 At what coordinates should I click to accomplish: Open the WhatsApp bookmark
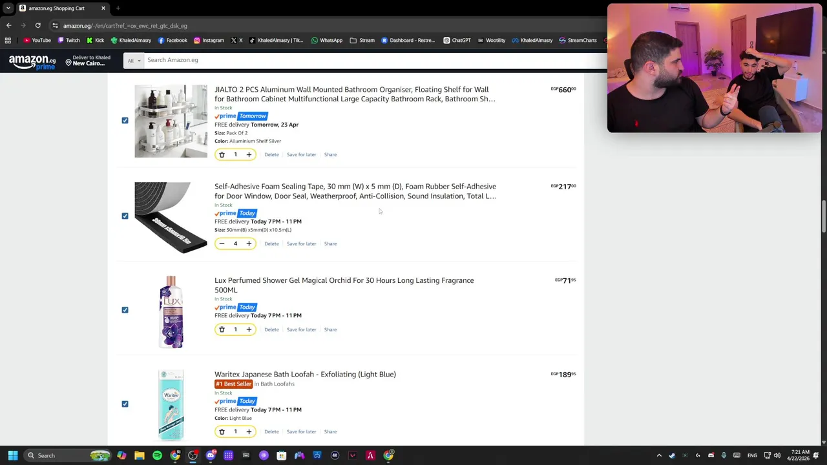[x=327, y=40]
